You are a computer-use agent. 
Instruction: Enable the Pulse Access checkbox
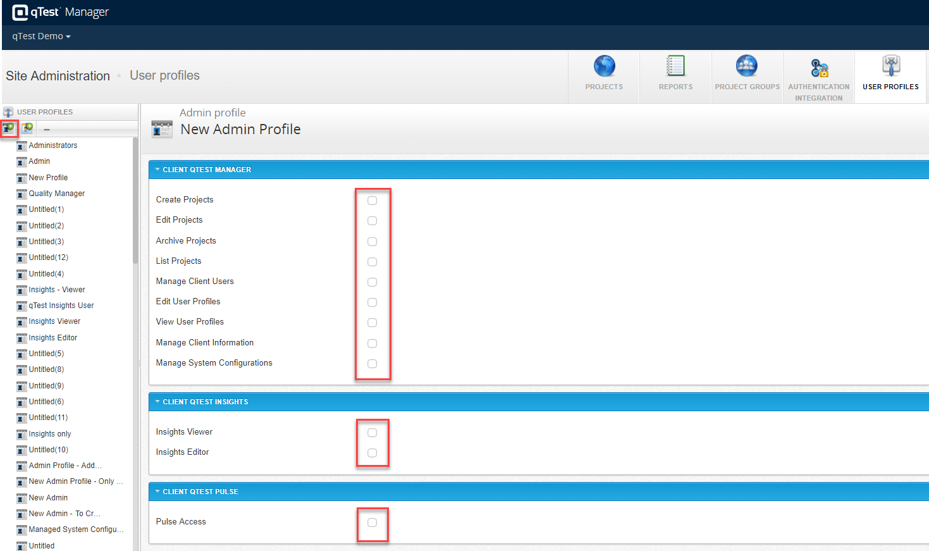[372, 523]
